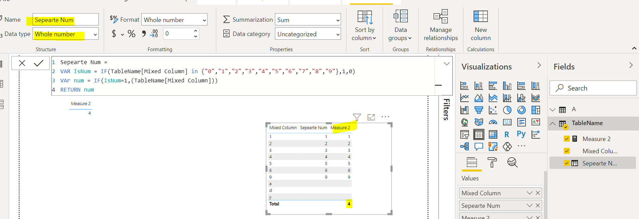Select the Stacked bar chart visual
639x219 pixels.
coord(464,85)
